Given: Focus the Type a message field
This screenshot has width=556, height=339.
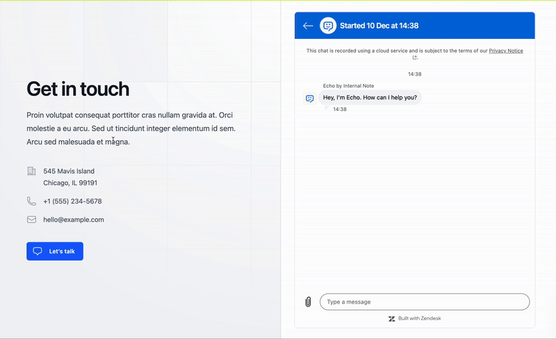Looking at the screenshot, I should pos(424,302).
